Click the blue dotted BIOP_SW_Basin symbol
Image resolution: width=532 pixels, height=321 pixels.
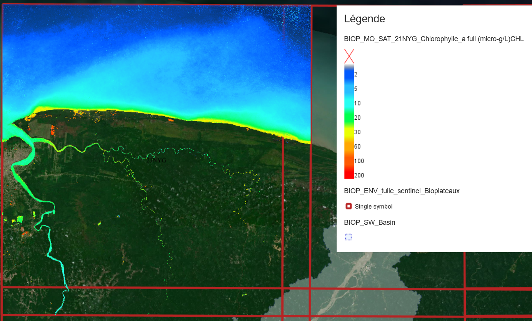point(349,237)
